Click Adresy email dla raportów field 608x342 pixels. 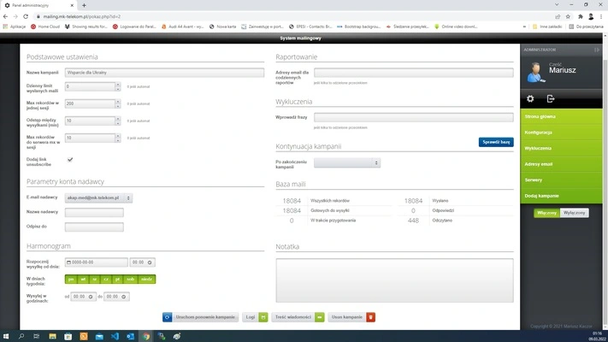[413, 73]
